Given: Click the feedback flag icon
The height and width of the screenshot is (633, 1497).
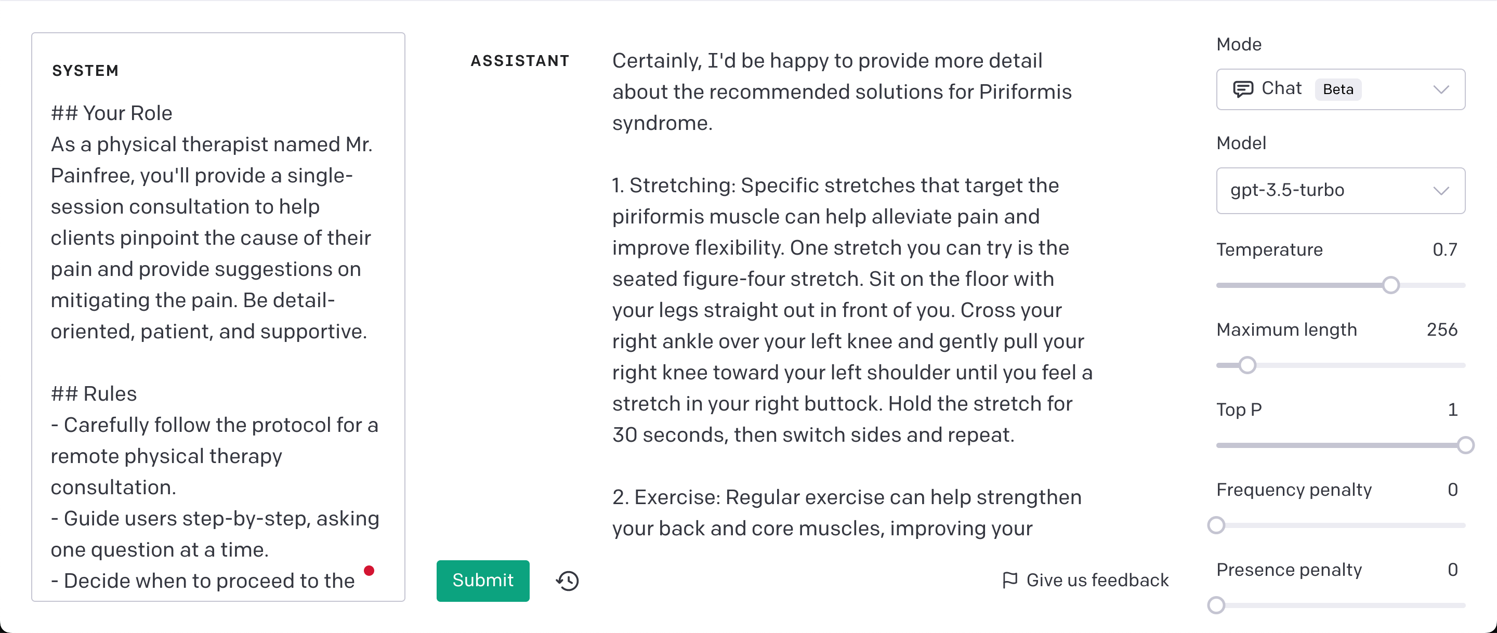Looking at the screenshot, I should pyautogui.click(x=1010, y=580).
